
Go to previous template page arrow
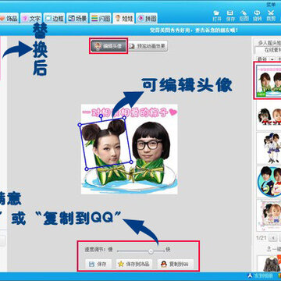pos(273,238)
